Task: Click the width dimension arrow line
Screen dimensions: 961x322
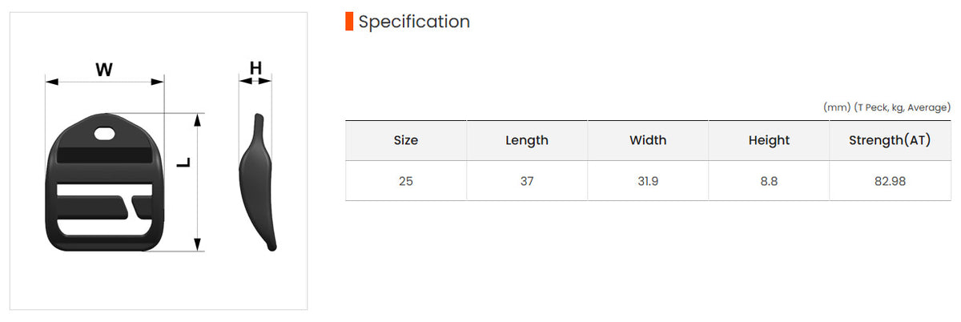Action: click(x=104, y=82)
